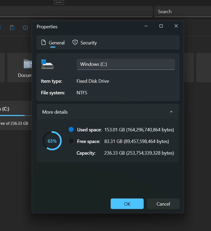Confirm with the OK button
Image resolution: width=211 pixels, height=231 pixels.
127,204
